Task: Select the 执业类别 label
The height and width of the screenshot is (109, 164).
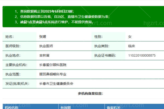Action: tap(101, 46)
